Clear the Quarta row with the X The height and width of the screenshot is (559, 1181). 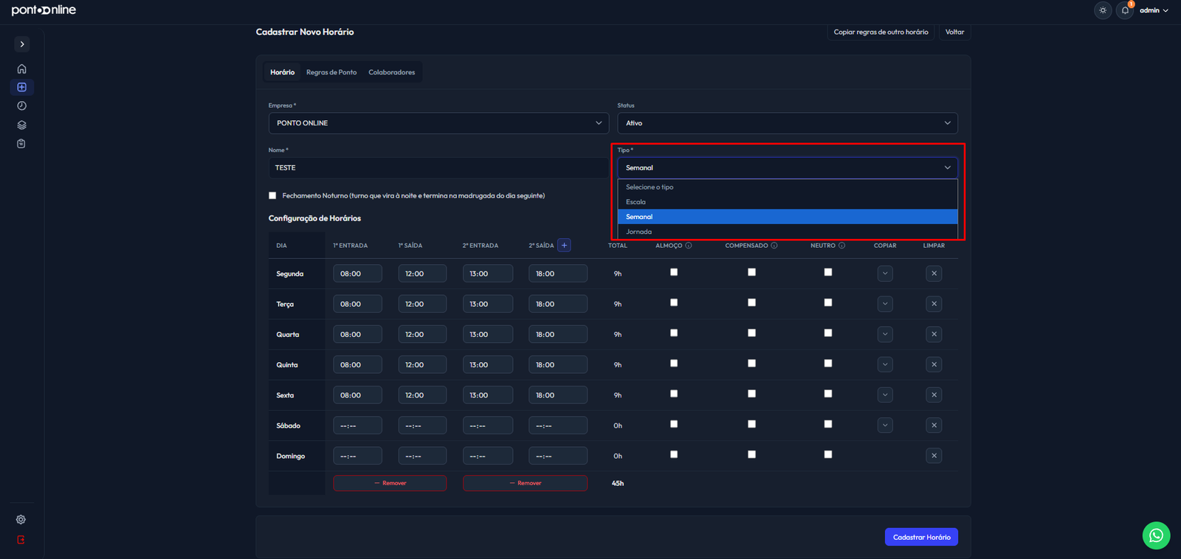934,334
